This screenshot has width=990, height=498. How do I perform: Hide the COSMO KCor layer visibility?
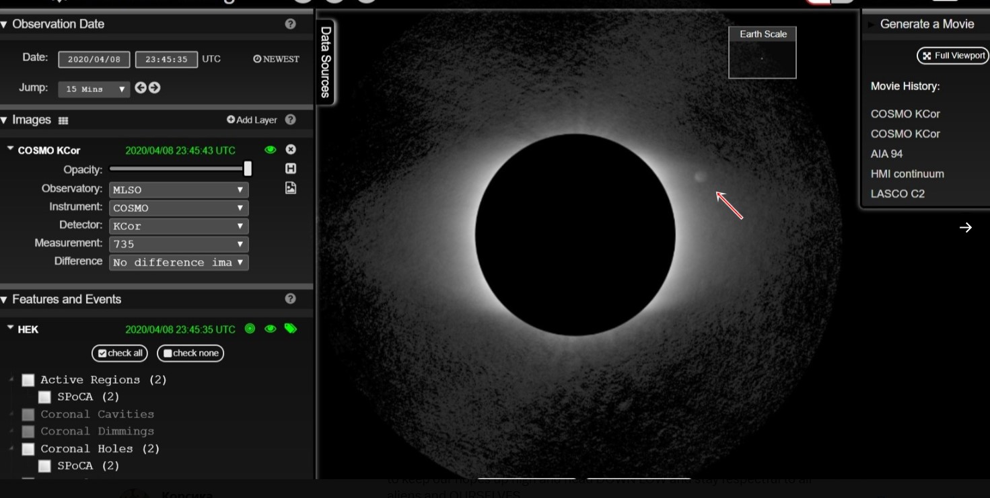pos(271,150)
